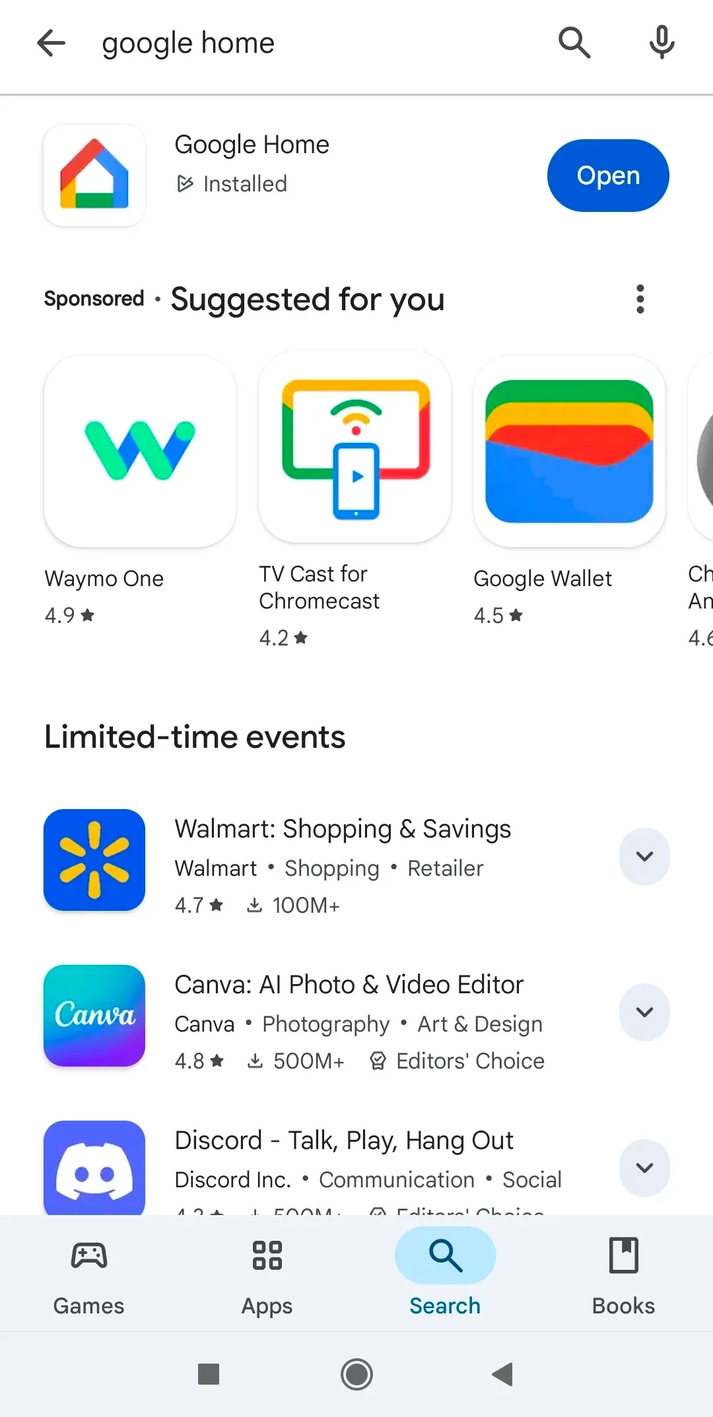The height and width of the screenshot is (1417, 713).
Task: Open the Walmart app icon
Action: (x=94, y=860)
